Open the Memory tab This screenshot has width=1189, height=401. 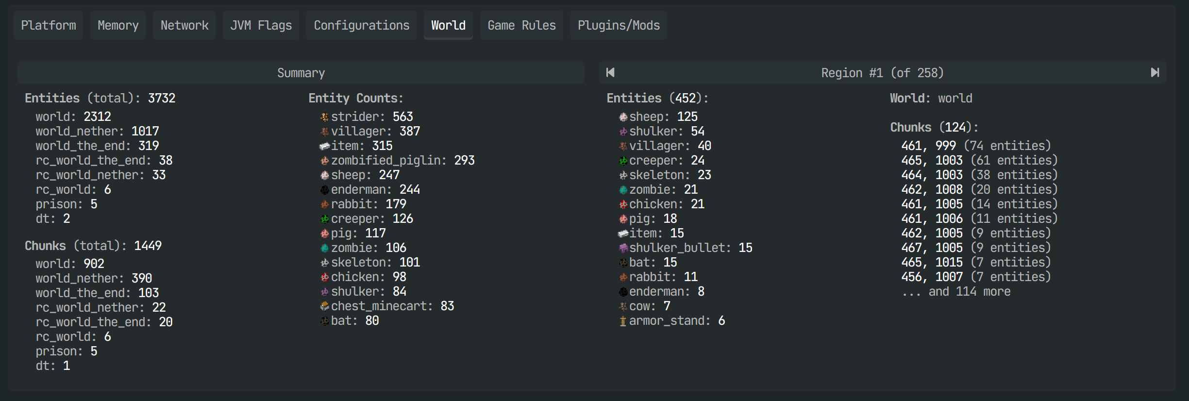coord(118,25)
